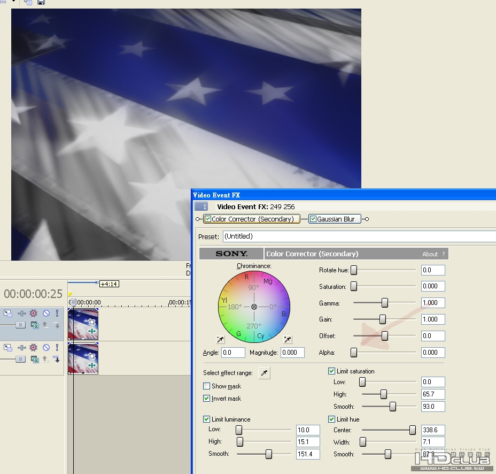
Task: Click the +4:14 loop region length label
Action: [109, 284]
